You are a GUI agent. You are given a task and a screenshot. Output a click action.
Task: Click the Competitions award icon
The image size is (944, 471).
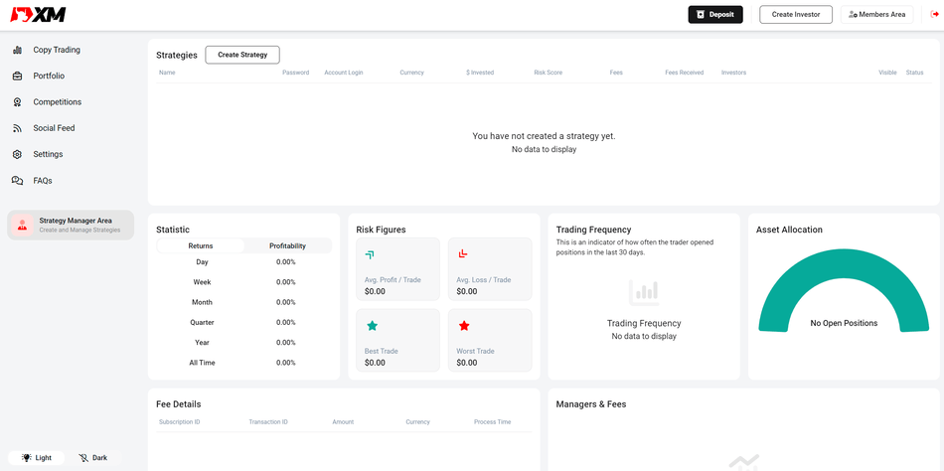[x=17, y=102]
